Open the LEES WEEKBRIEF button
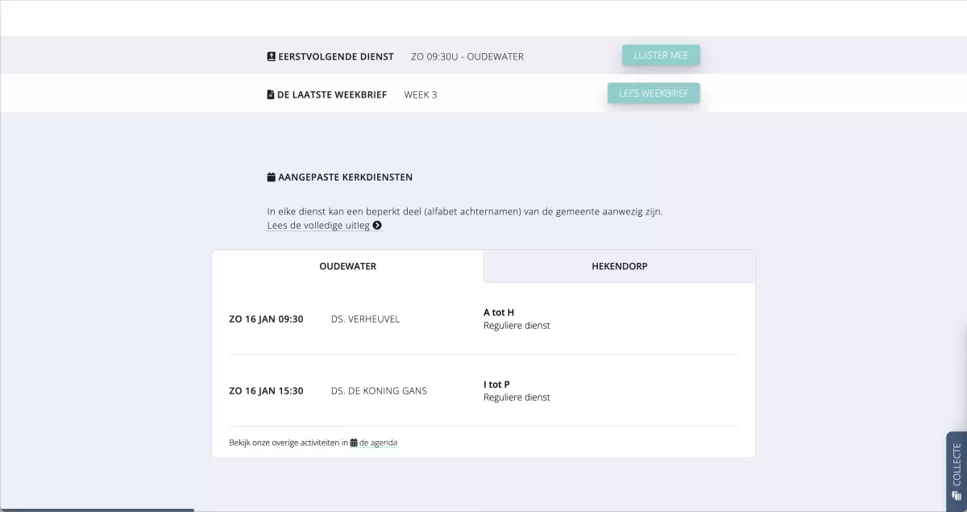The width and height of the screenshot is (967, 512). click(654, 94)
